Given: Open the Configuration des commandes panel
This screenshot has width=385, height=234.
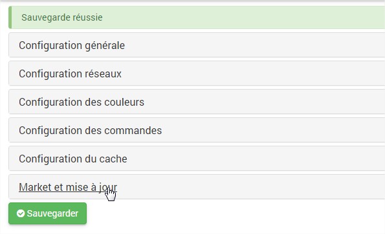Looking at the screenshot, I should [x=197, y=130].
